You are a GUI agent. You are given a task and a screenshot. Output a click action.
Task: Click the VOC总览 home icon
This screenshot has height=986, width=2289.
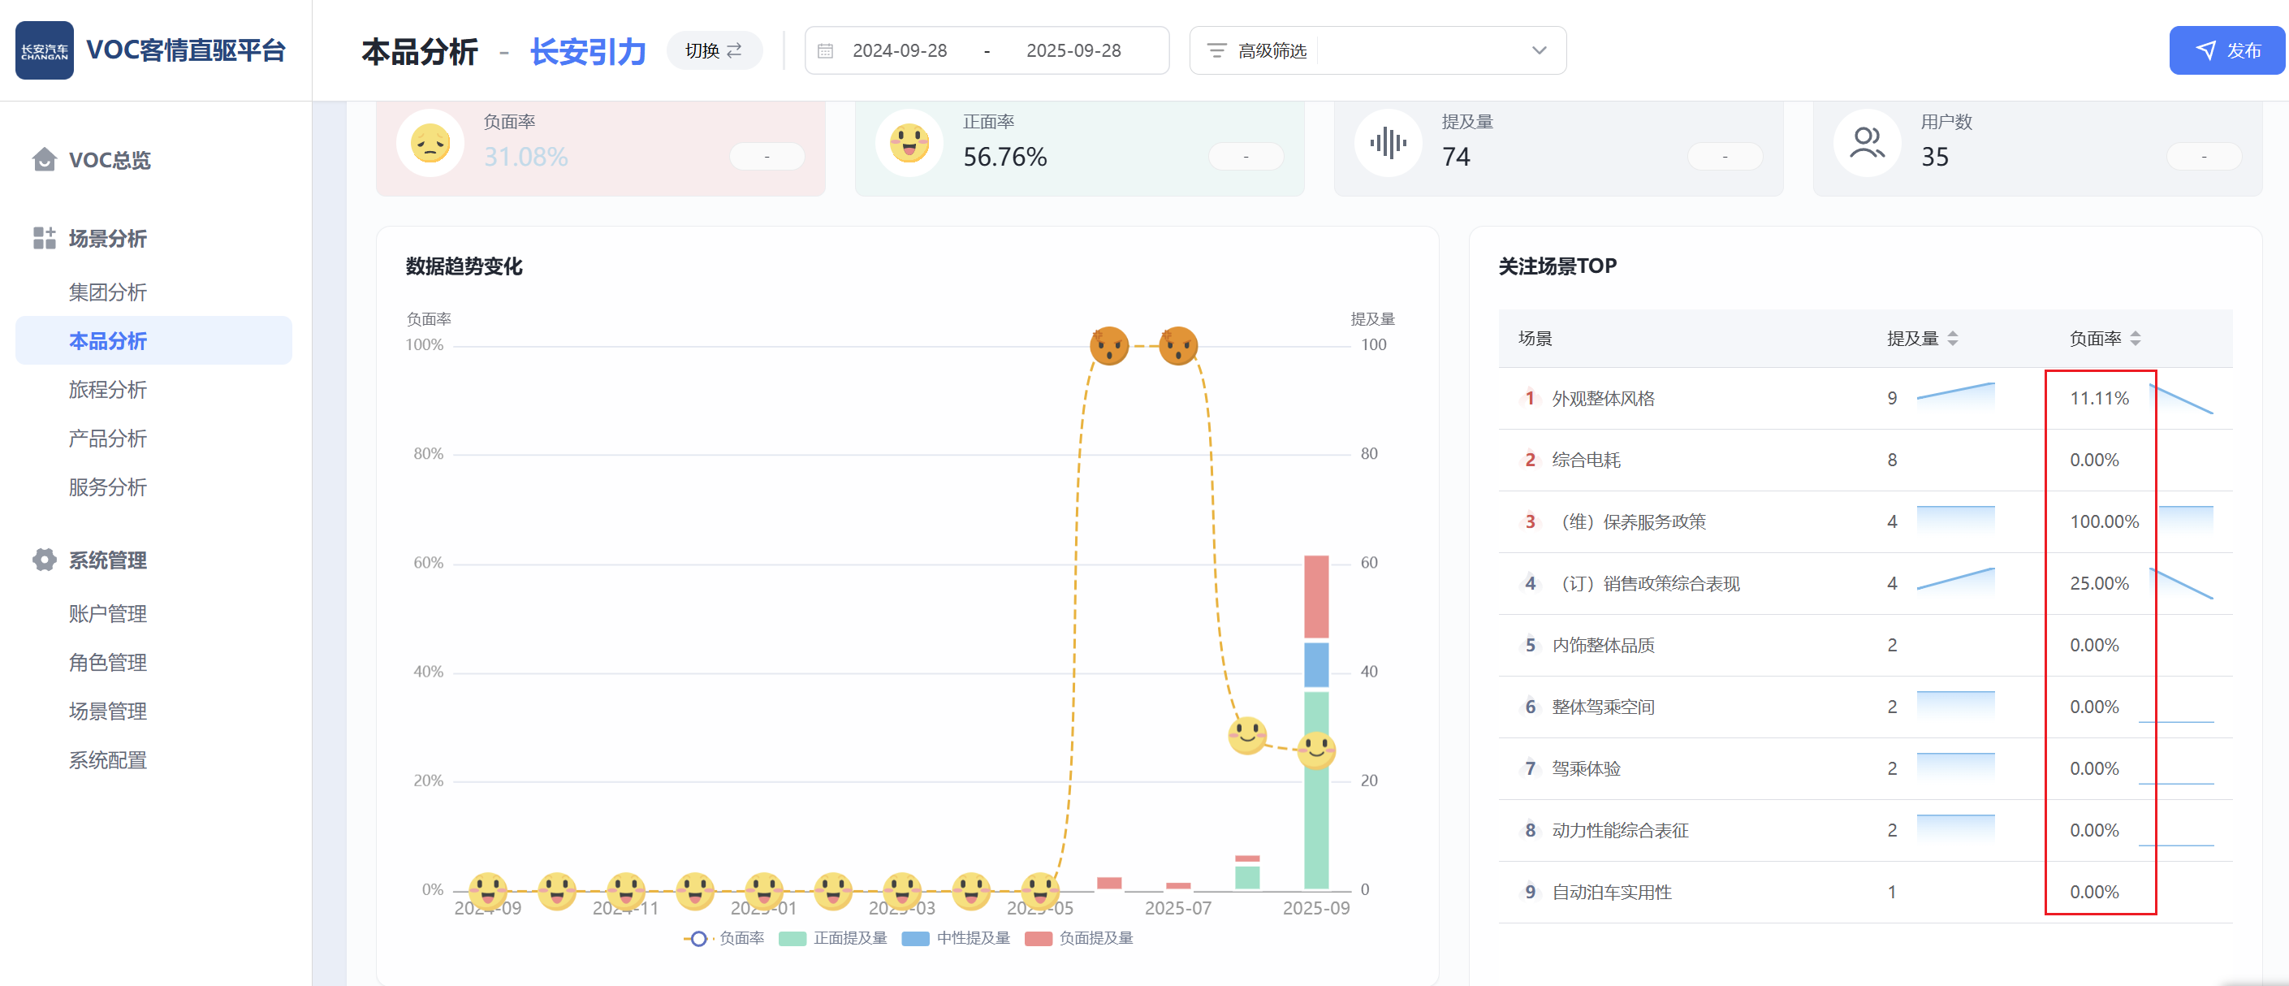(44, 160)
